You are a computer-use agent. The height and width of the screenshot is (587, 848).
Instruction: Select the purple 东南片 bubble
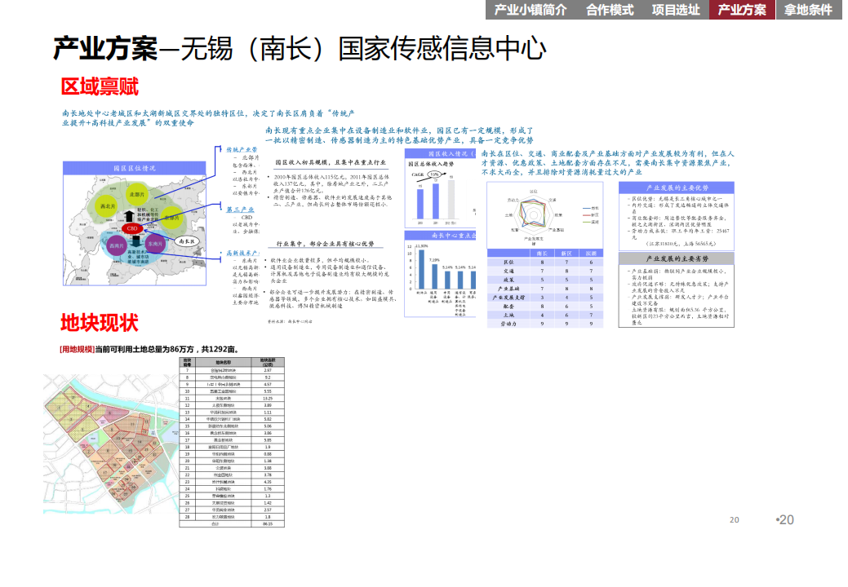click(x=155, y=244)
